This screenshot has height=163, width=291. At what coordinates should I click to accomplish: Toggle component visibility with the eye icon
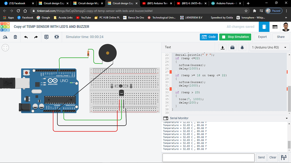point(56,37)
